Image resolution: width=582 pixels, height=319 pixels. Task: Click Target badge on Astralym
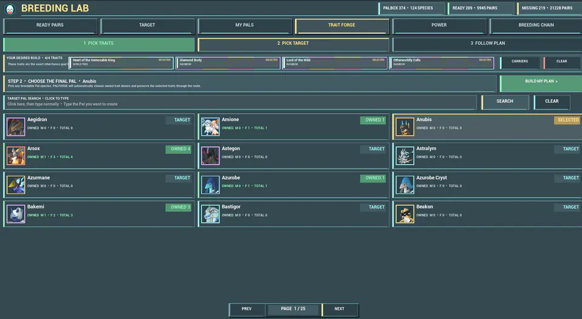(x=567, y=149)
